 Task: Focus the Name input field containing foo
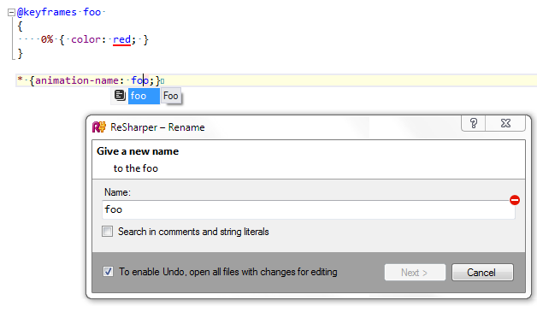click(x=308, y=209)
